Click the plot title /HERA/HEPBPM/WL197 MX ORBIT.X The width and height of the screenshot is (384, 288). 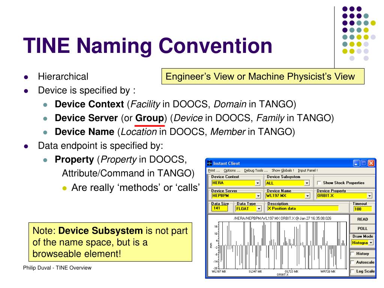pyautogui.click(x=282, y=218)
